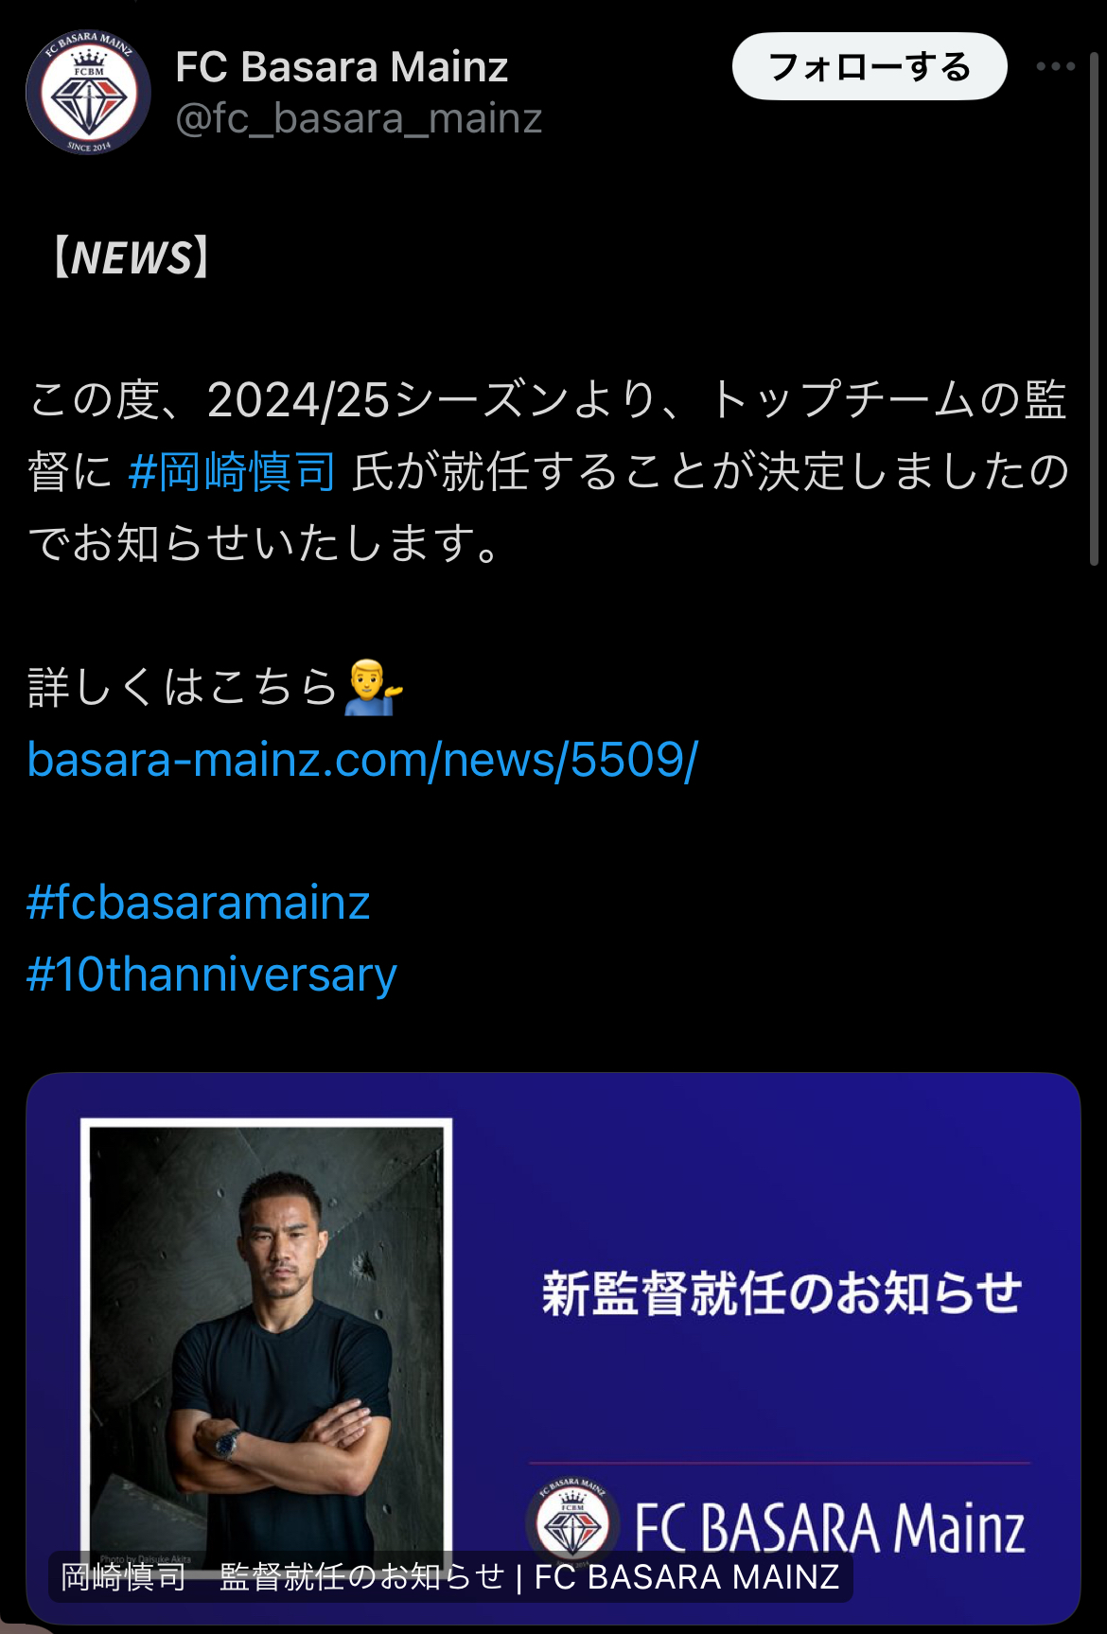Open the FC Basara Mainz display name
Viewport: 1107px width, 1634px height.
pos(342,67)
